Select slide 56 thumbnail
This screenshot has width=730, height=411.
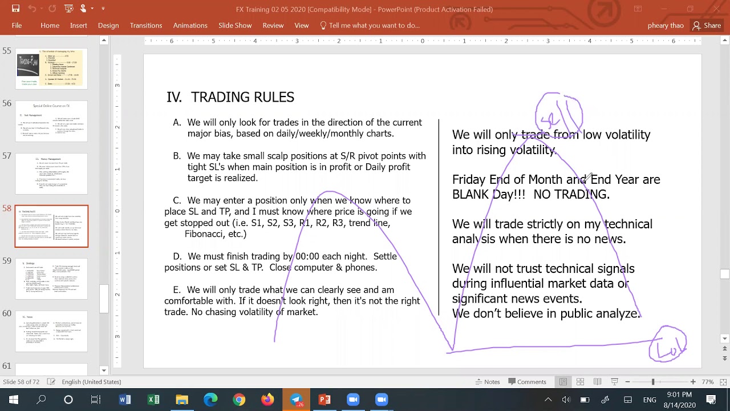[51, 121]
